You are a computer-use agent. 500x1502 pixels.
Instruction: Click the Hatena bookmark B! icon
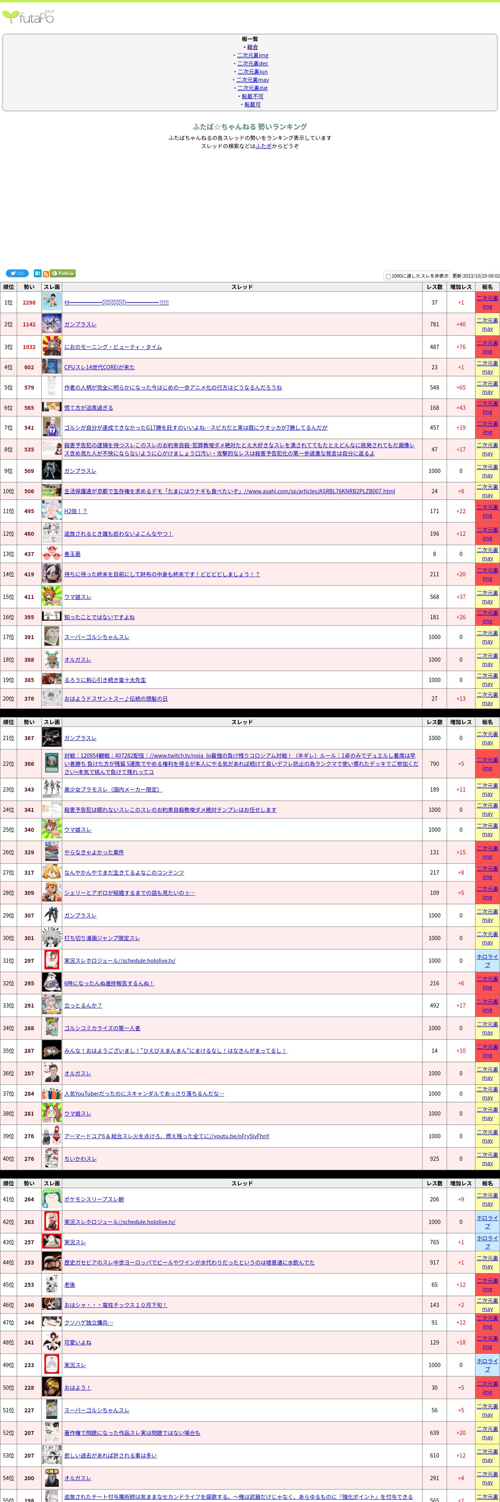click(37, 273)
